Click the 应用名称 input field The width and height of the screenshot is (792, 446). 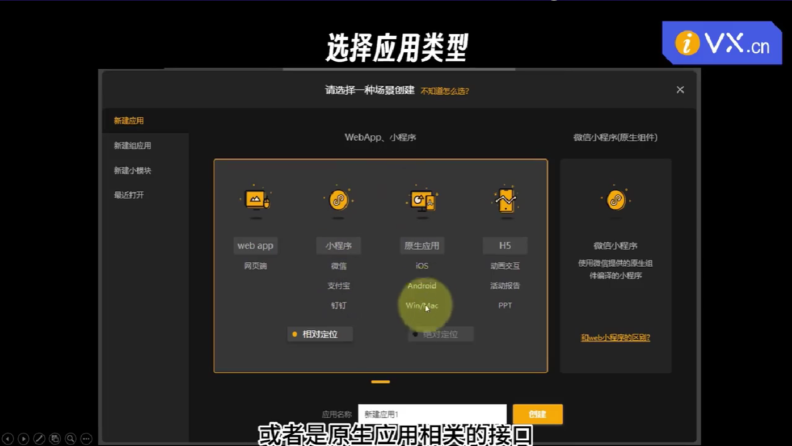[432, 414]
